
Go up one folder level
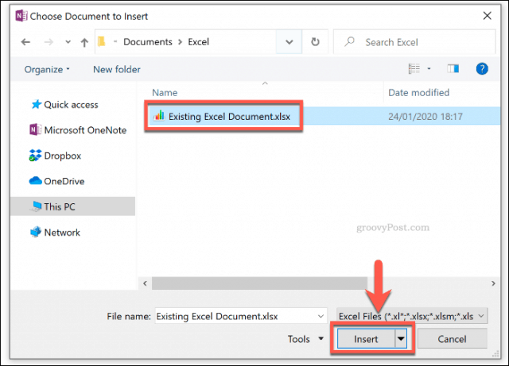coord(84,42)
